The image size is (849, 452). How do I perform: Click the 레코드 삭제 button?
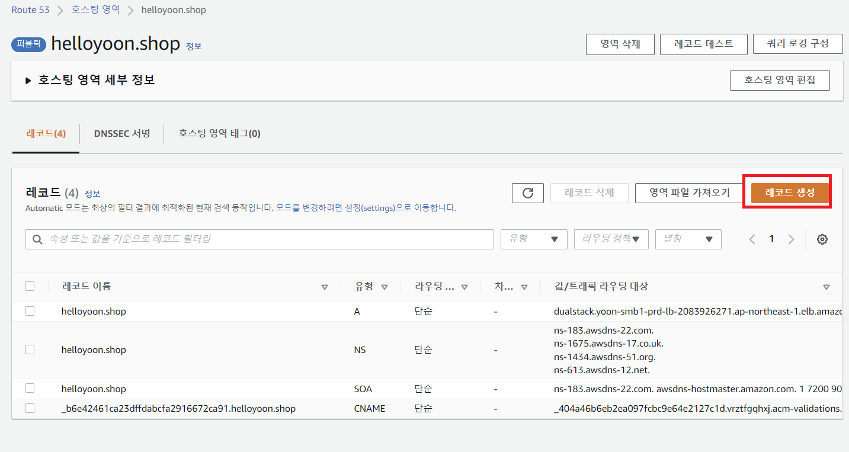point(590,193)
